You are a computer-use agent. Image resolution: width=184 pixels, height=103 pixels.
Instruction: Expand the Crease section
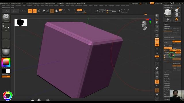[x=166, y=77]
